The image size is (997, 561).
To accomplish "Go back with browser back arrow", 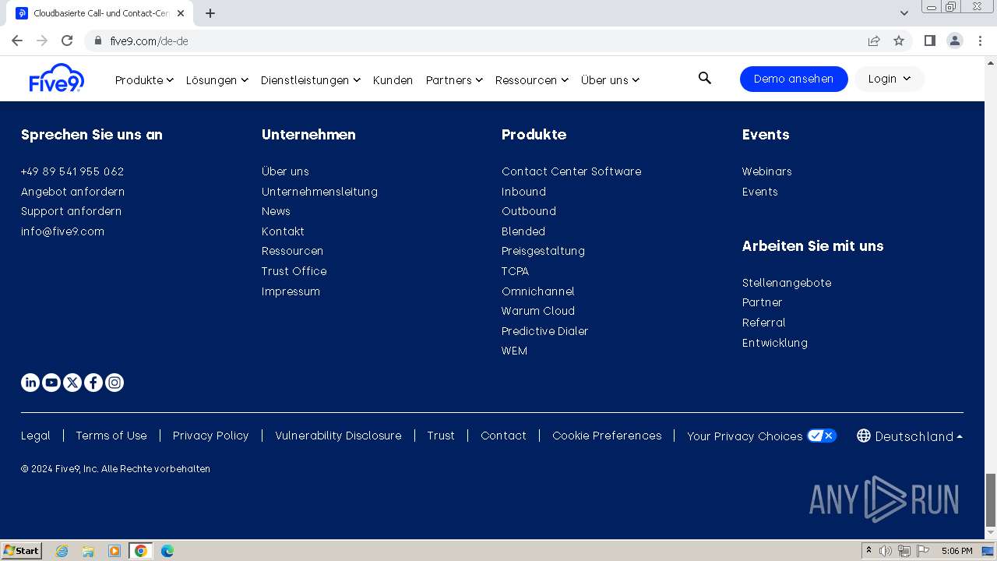I will [17, 41].
